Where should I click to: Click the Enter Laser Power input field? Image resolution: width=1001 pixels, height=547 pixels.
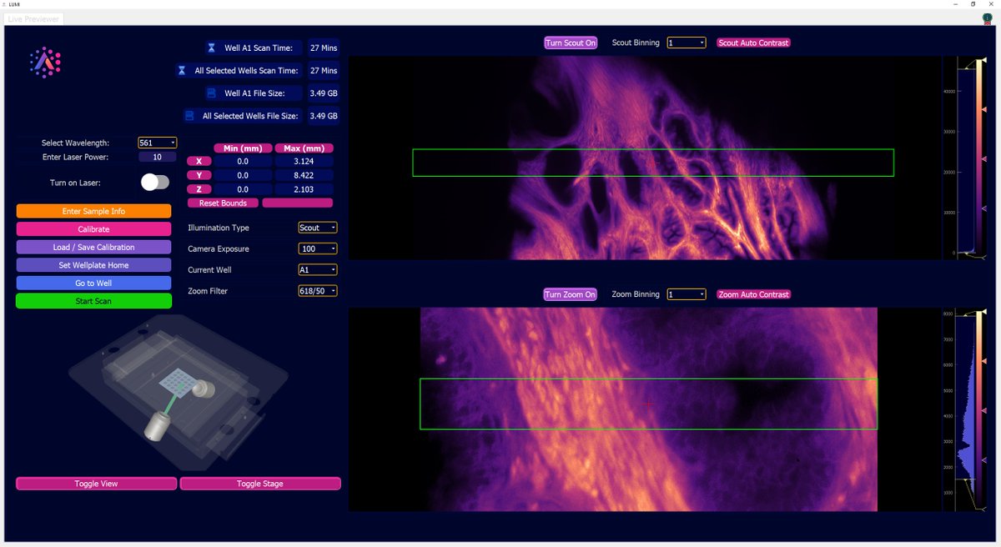[x=157, y=157]
